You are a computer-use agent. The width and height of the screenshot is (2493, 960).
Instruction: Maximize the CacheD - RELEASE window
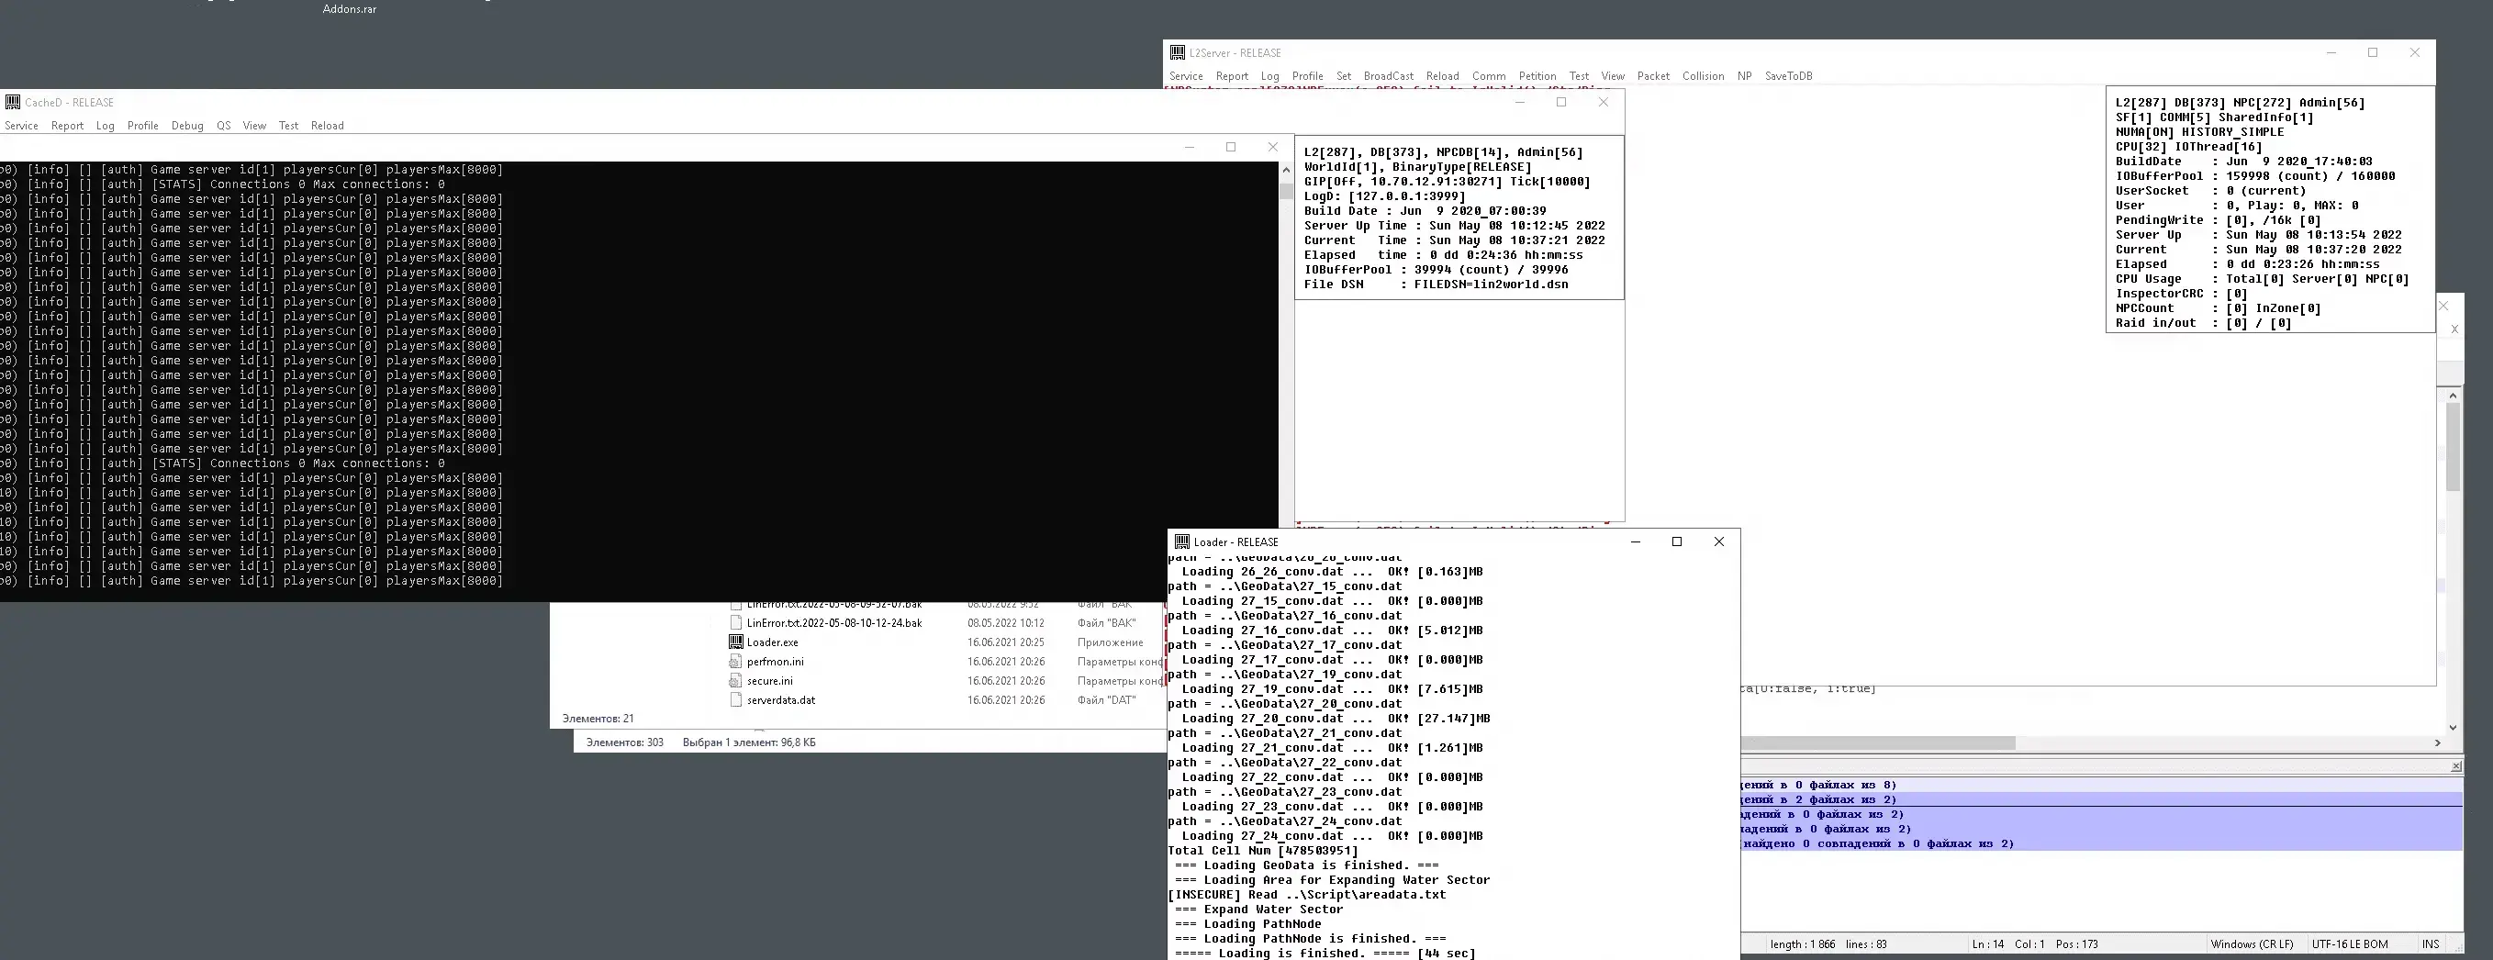pyautogui.click(x=1561, y=102)
